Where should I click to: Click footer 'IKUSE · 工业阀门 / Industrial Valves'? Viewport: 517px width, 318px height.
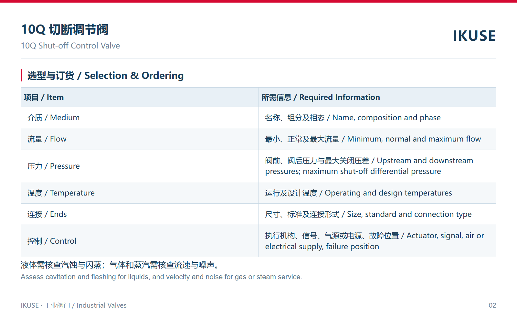pyautogui.click(x=74, y=305)
